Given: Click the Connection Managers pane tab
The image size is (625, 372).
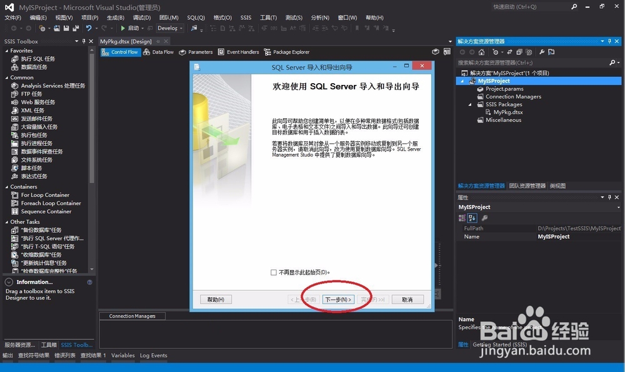Looking at the screenshot, I should pos(132,316).
